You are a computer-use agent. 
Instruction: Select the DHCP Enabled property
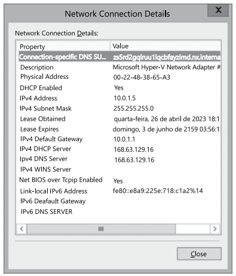pos(41,88)
